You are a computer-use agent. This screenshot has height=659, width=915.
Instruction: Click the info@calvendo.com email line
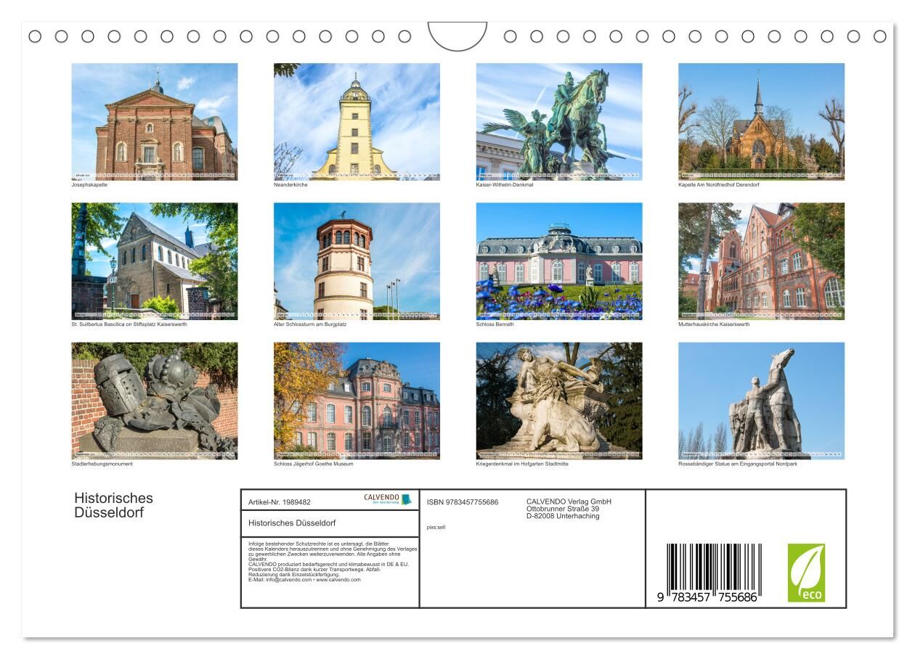pyautogui.click(x=304, y=580)
